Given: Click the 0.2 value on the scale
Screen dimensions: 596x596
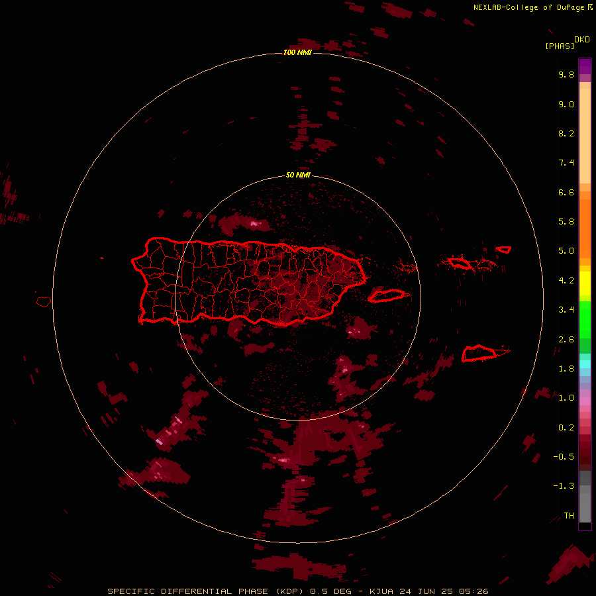Looking at the screenshot, I should 566,428.
